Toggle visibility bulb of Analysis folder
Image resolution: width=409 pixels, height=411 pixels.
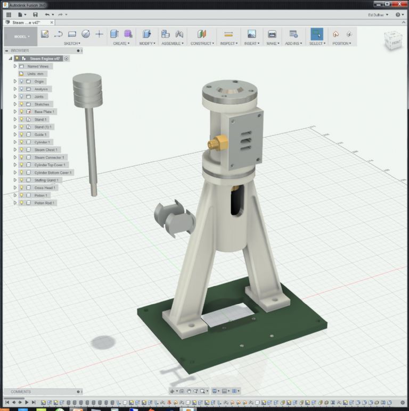[22, 89]
